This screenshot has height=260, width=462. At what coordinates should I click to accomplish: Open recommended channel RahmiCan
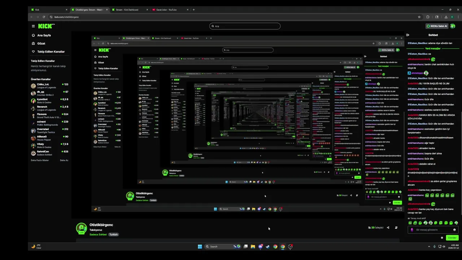point(49,153)
